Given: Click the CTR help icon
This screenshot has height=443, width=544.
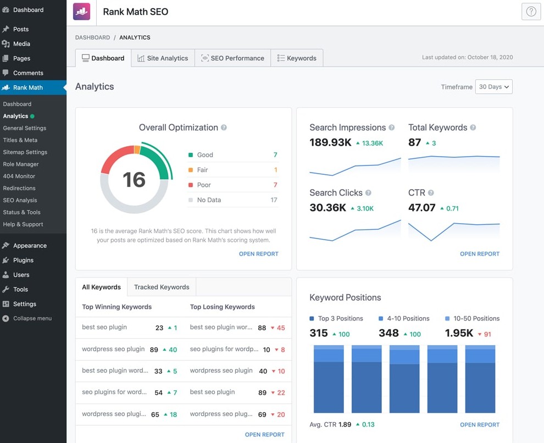Looking at the screenshot, I should pyautogui.click(x=431, y=193).
